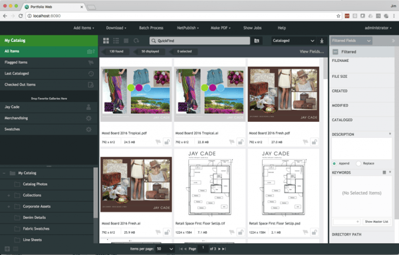Expand the Collections folder
The image size is (399, 255).
(9, 195)
